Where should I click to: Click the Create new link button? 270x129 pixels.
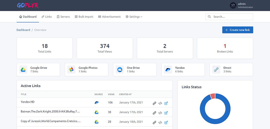(x=238, y=30)
